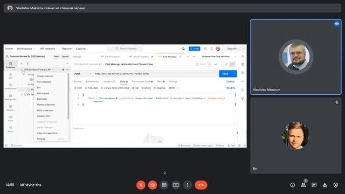Click the green sync status icon
Image resolution: width=345 pixels, height=194 pixels.
(183, 48)
